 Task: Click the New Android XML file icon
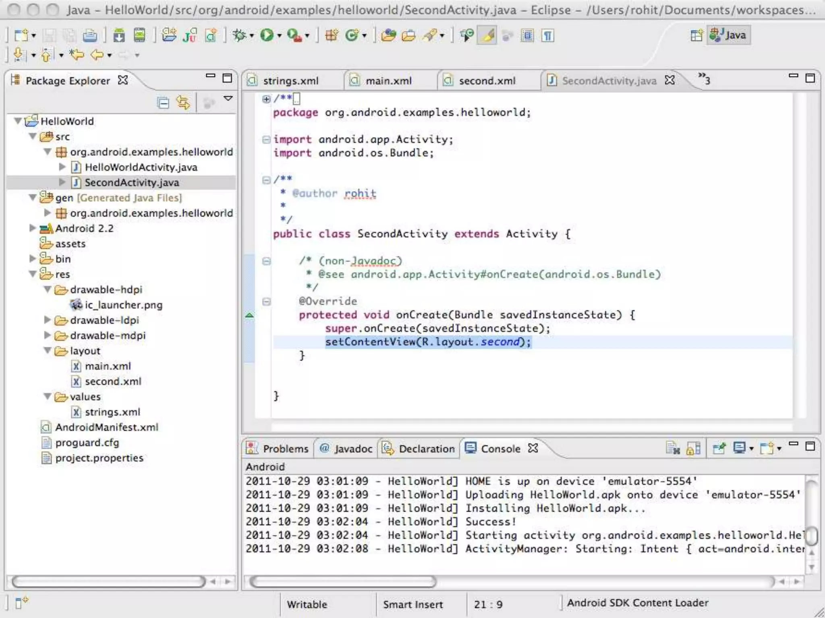pyautogui.click(x=211, y=35)
